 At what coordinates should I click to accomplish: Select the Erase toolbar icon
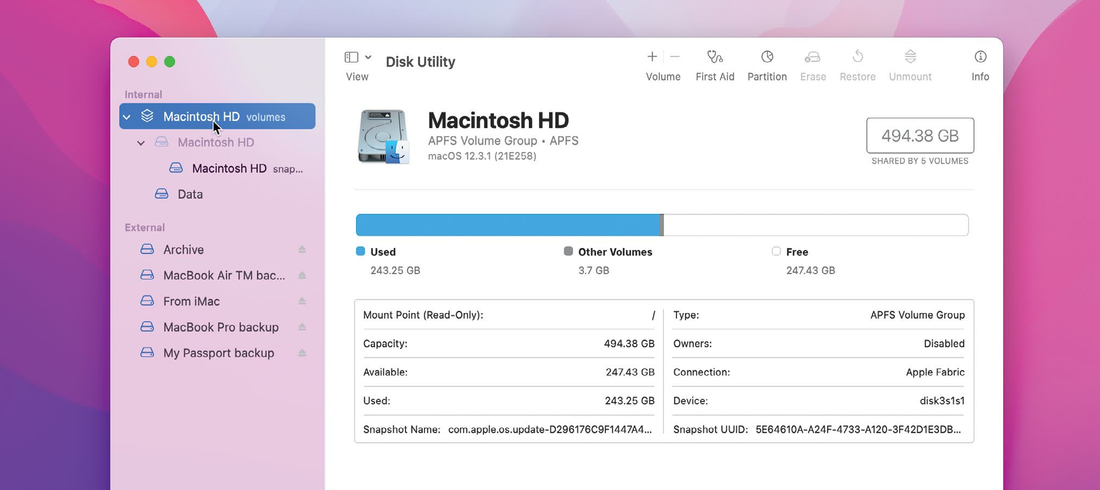(x=813, y=56)
